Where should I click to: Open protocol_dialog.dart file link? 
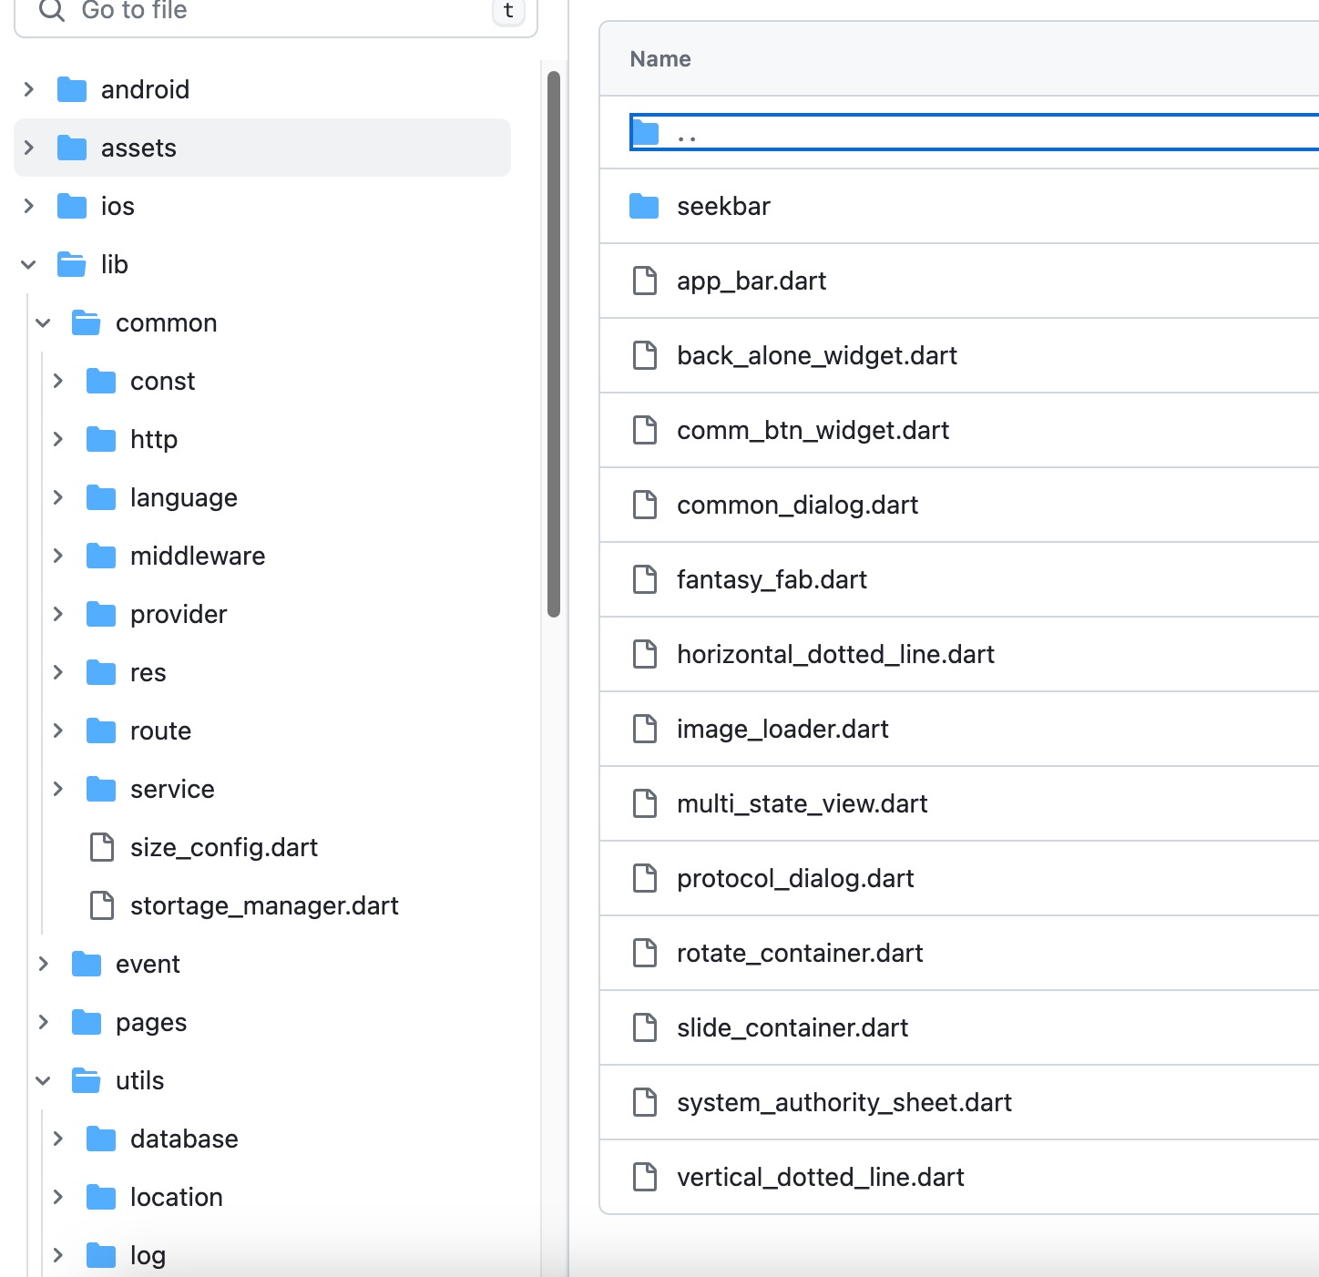pos(795,878)
